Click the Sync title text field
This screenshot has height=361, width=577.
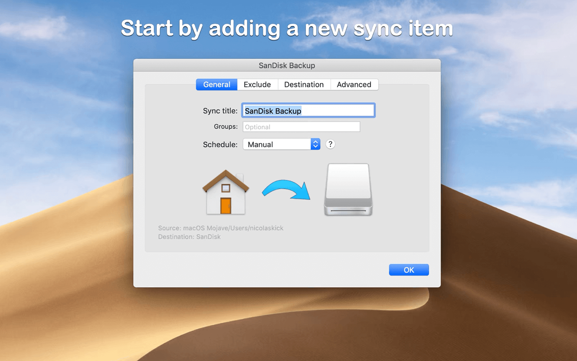click(308, 111)
